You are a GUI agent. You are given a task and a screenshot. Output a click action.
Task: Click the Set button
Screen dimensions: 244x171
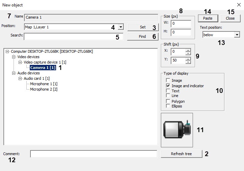click(143, 27)
